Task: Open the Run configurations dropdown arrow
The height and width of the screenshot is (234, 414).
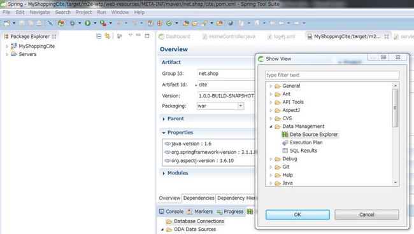Action: click(x=95, y=23)
